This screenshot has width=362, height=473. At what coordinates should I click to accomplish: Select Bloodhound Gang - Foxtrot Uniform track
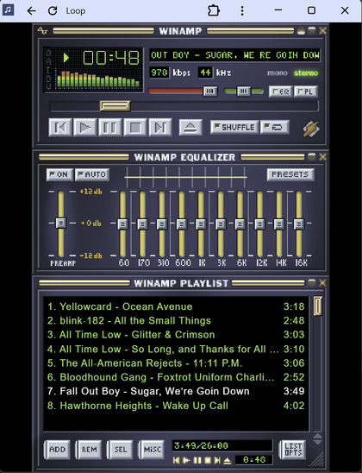(x=176, y=377)
